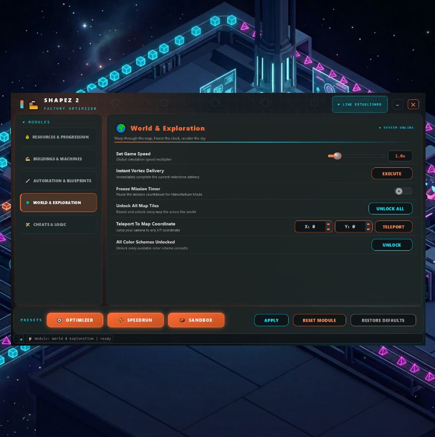Click the System Online indicator text
The width and height of the screenshot is (435, 437).
(398, 128)
